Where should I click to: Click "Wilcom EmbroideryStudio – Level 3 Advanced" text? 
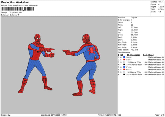point(20,6)
